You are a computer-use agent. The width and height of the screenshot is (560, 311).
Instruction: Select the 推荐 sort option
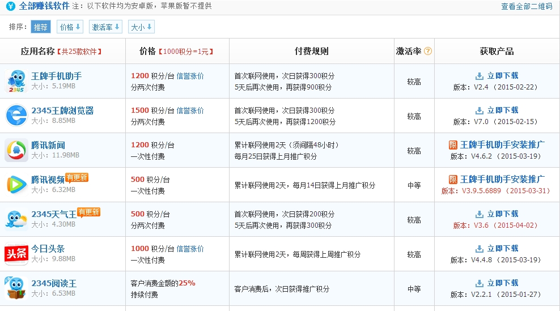click(41, 27)
